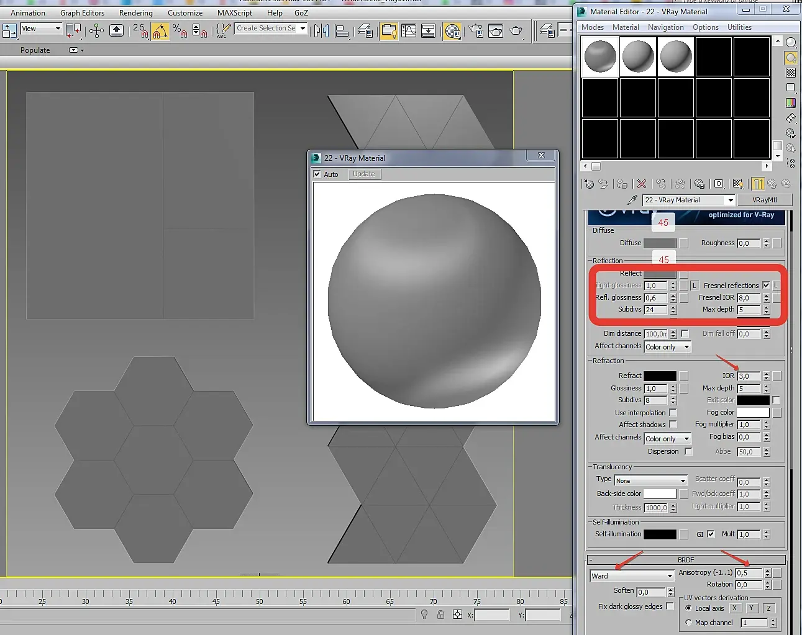Screen dimensions: 802x635
Task: Disable the Fresnel reflections checkbox
Action: pos(766,286)
